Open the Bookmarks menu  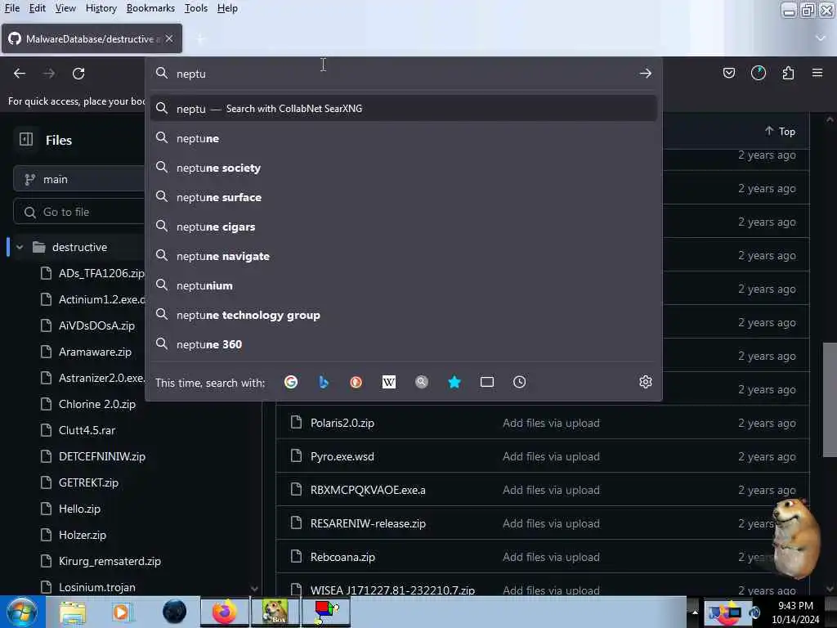(x=150, y=8)
